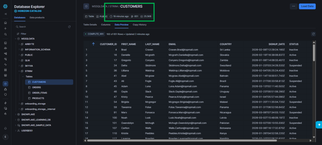322x145 pixels.
Task: Open the sidebar magnifier search icon
Action: 5,34
